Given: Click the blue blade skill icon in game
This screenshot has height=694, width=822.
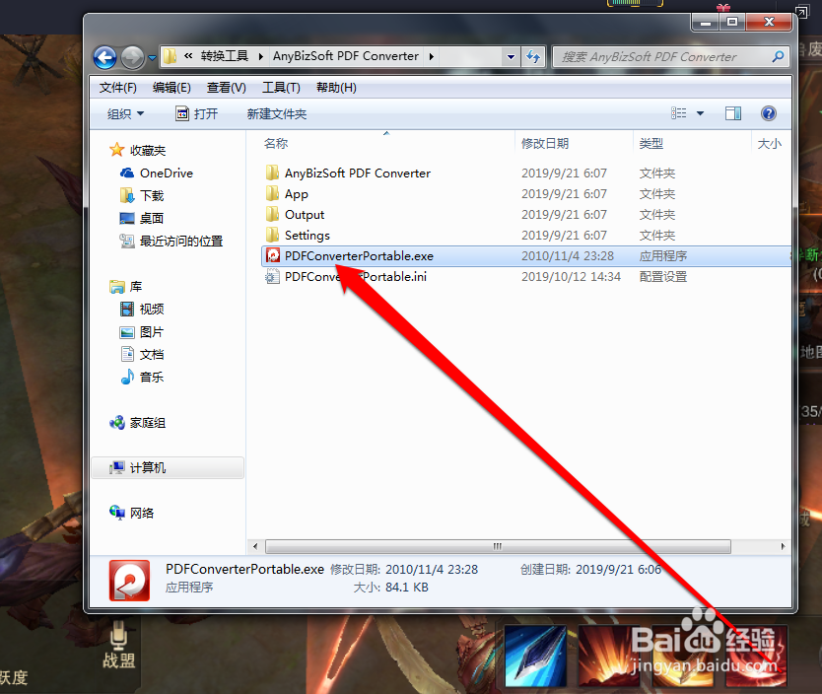Looking at the screenshot, I should click(x=535, y=656).
